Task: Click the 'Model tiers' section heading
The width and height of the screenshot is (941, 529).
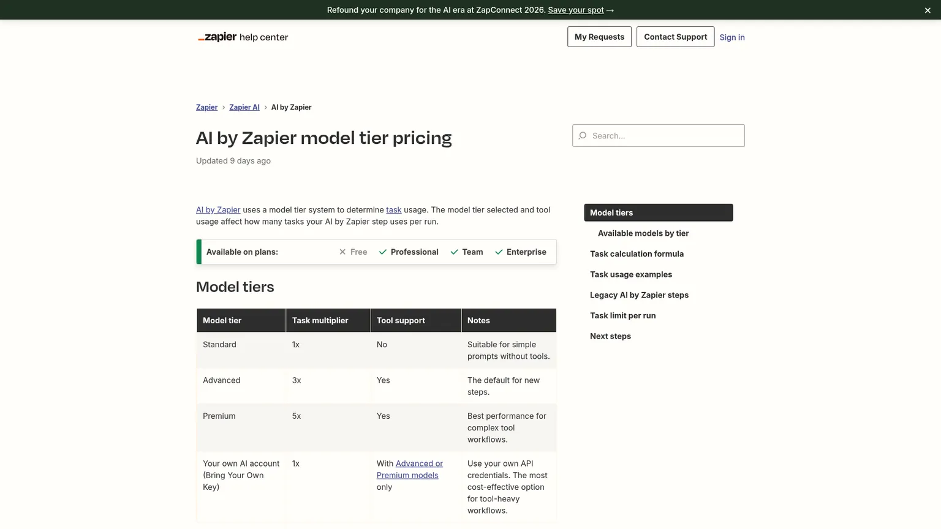Action: coord(235,287)
